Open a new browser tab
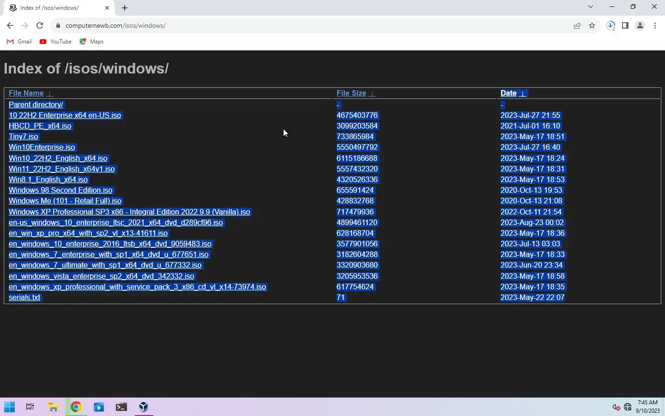The height and width of the screenshot is (416, 665). coord(125,8)
